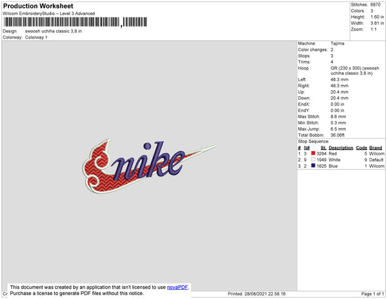387x299 pixels.
Task: Select thread code 1625 in Blue row
Action: [321, 166]
